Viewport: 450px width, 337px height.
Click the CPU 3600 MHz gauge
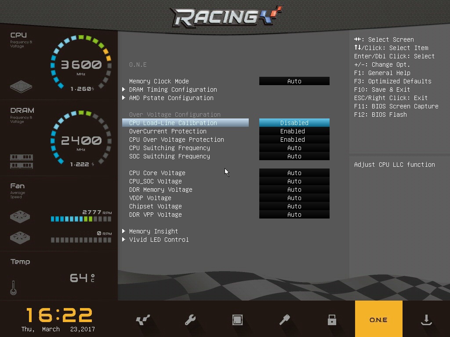point(81,64)
